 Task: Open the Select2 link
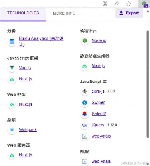[x=99, y=114]
